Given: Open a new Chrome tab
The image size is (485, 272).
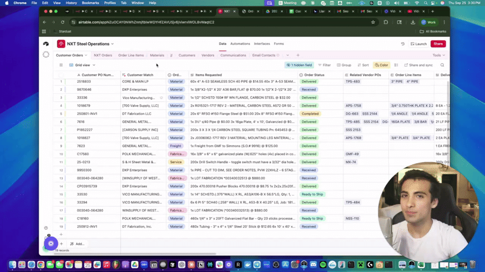Looking at the screenshot, I should [432, 11].
